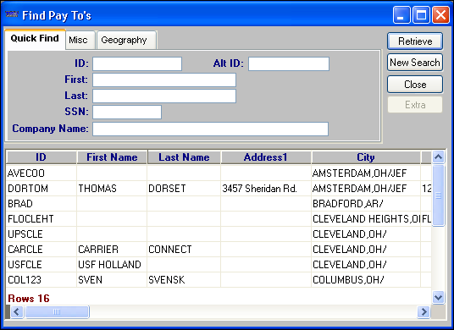This screenshot has width=454, height=330.
Task: Click city CLEVELAND HEIGHTS cell
Action: tap(366, 219)
